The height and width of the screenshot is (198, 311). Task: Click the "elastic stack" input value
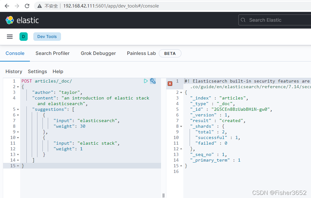(x=97, y=143)
